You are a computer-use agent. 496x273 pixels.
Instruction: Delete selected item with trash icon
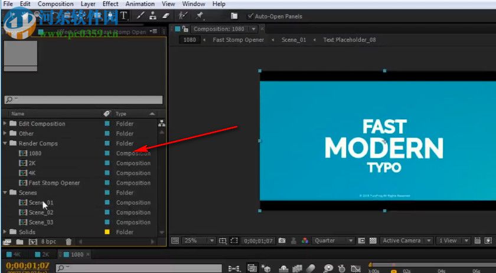pyautogui.click(x=68, y=242)
